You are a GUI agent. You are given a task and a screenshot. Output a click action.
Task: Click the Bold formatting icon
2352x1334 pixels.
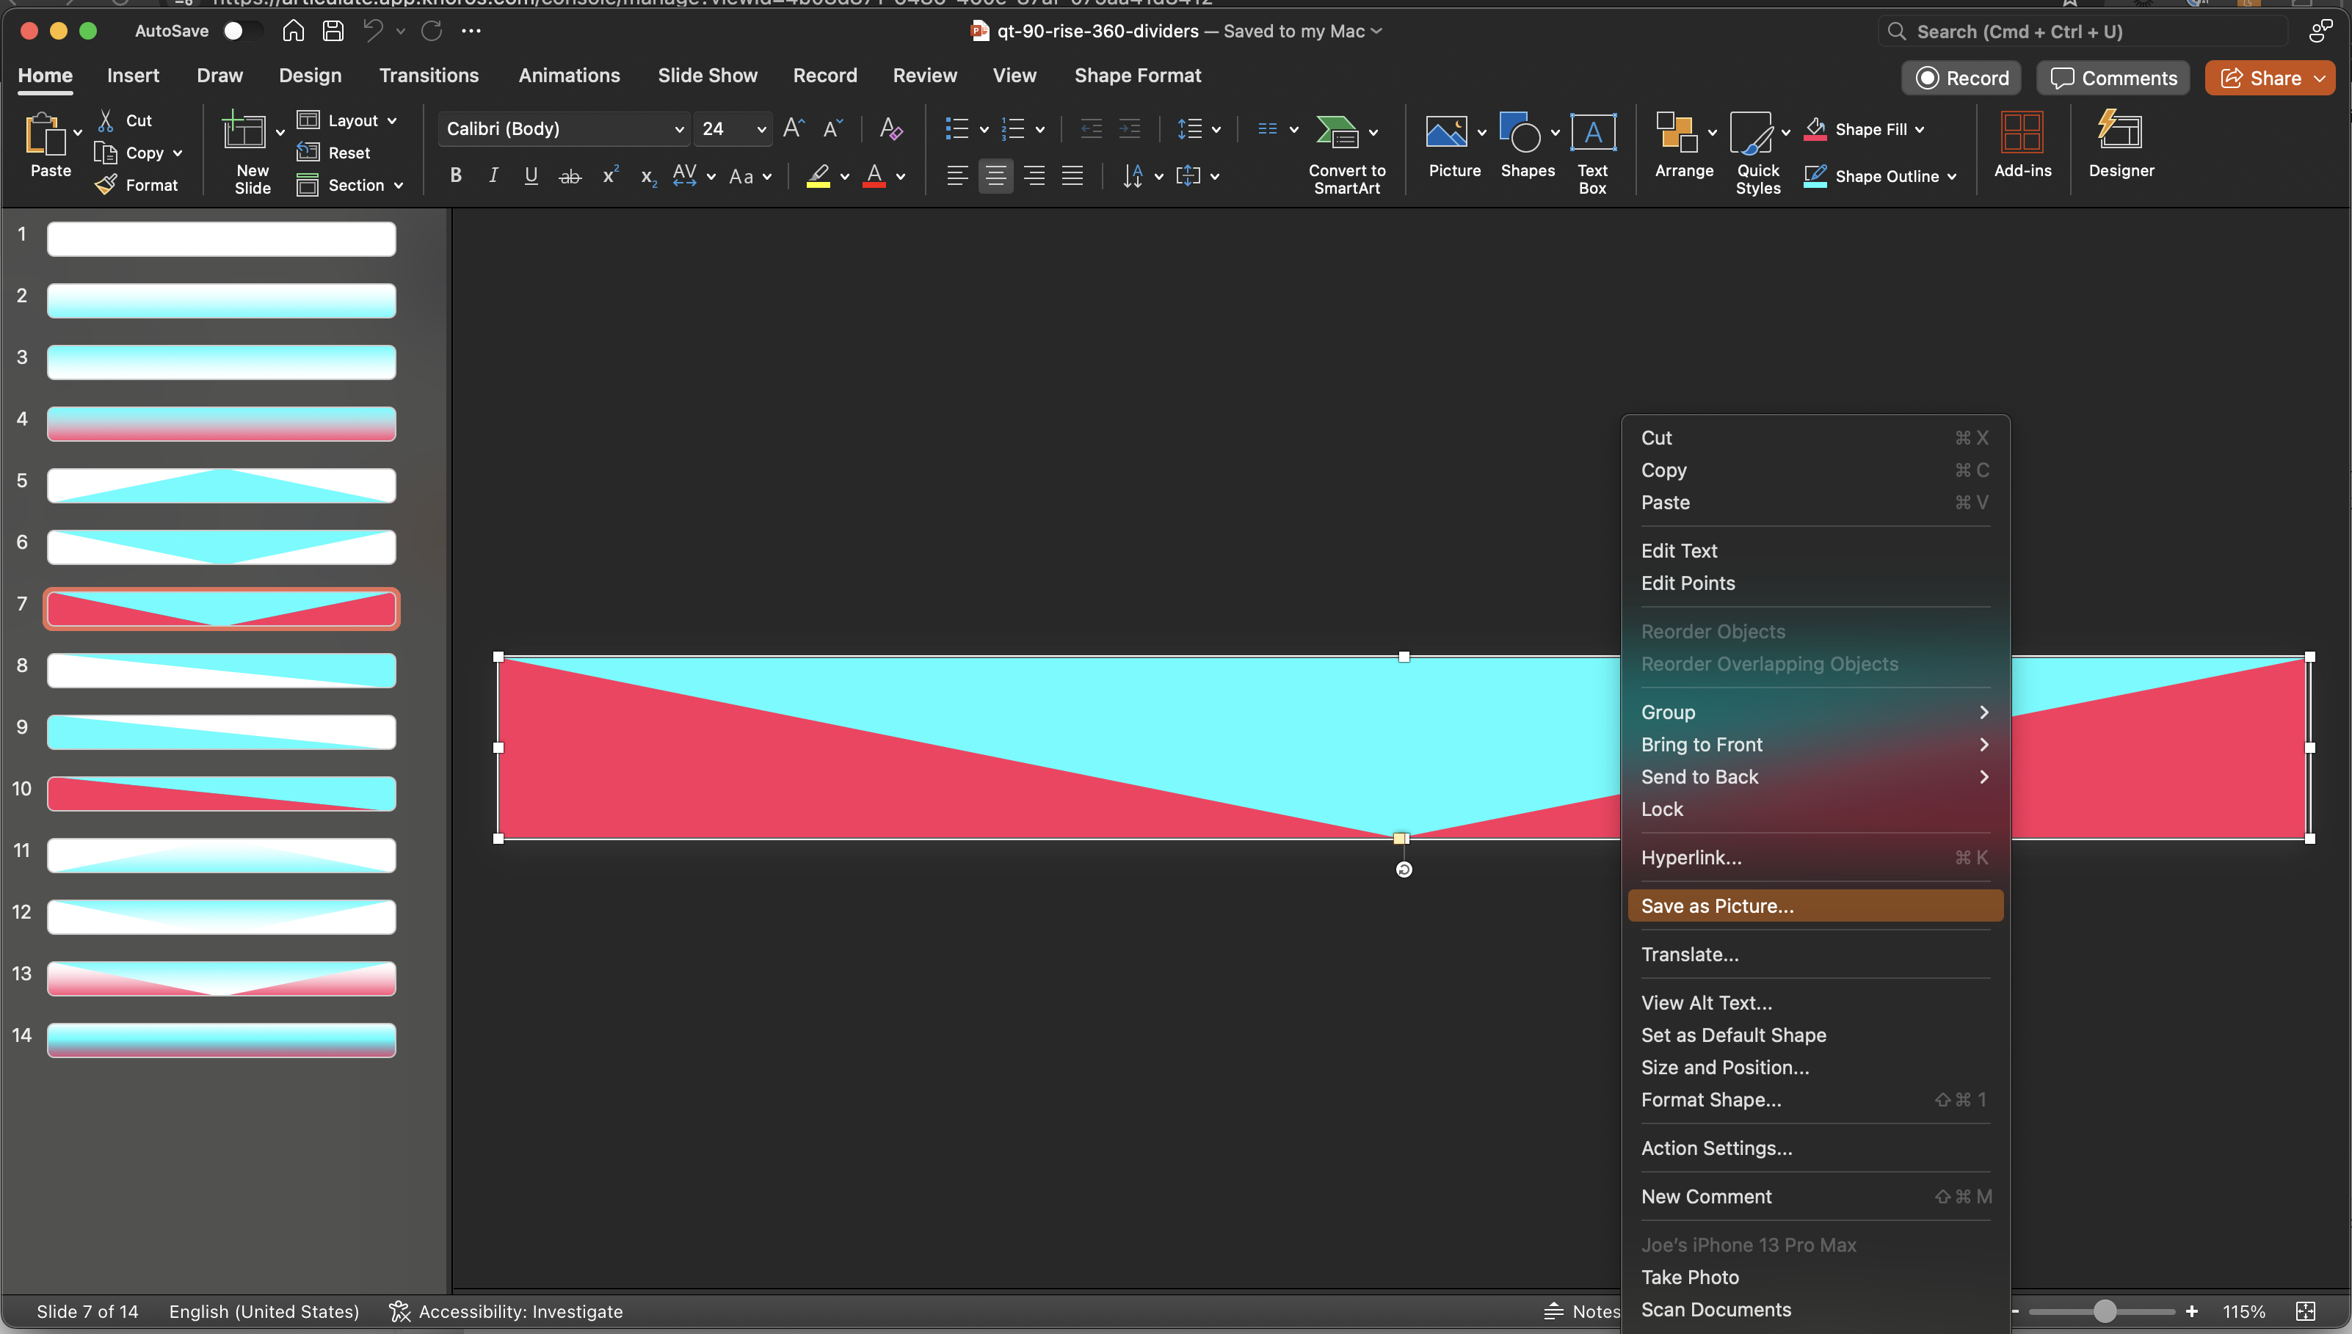[x=456, y=175]
